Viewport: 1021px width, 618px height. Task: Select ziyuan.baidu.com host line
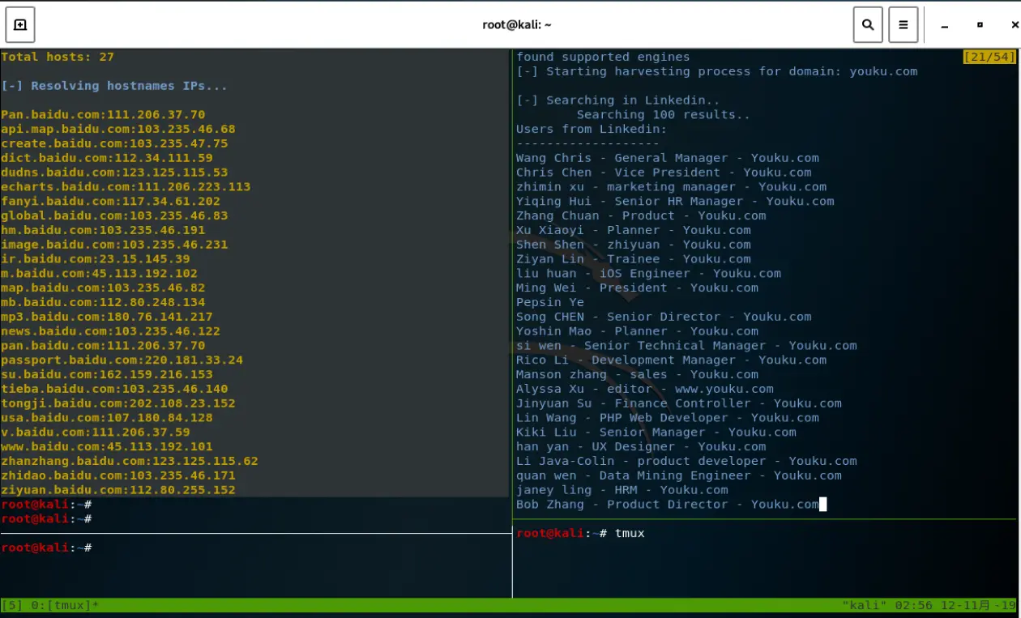click(118, 490)
